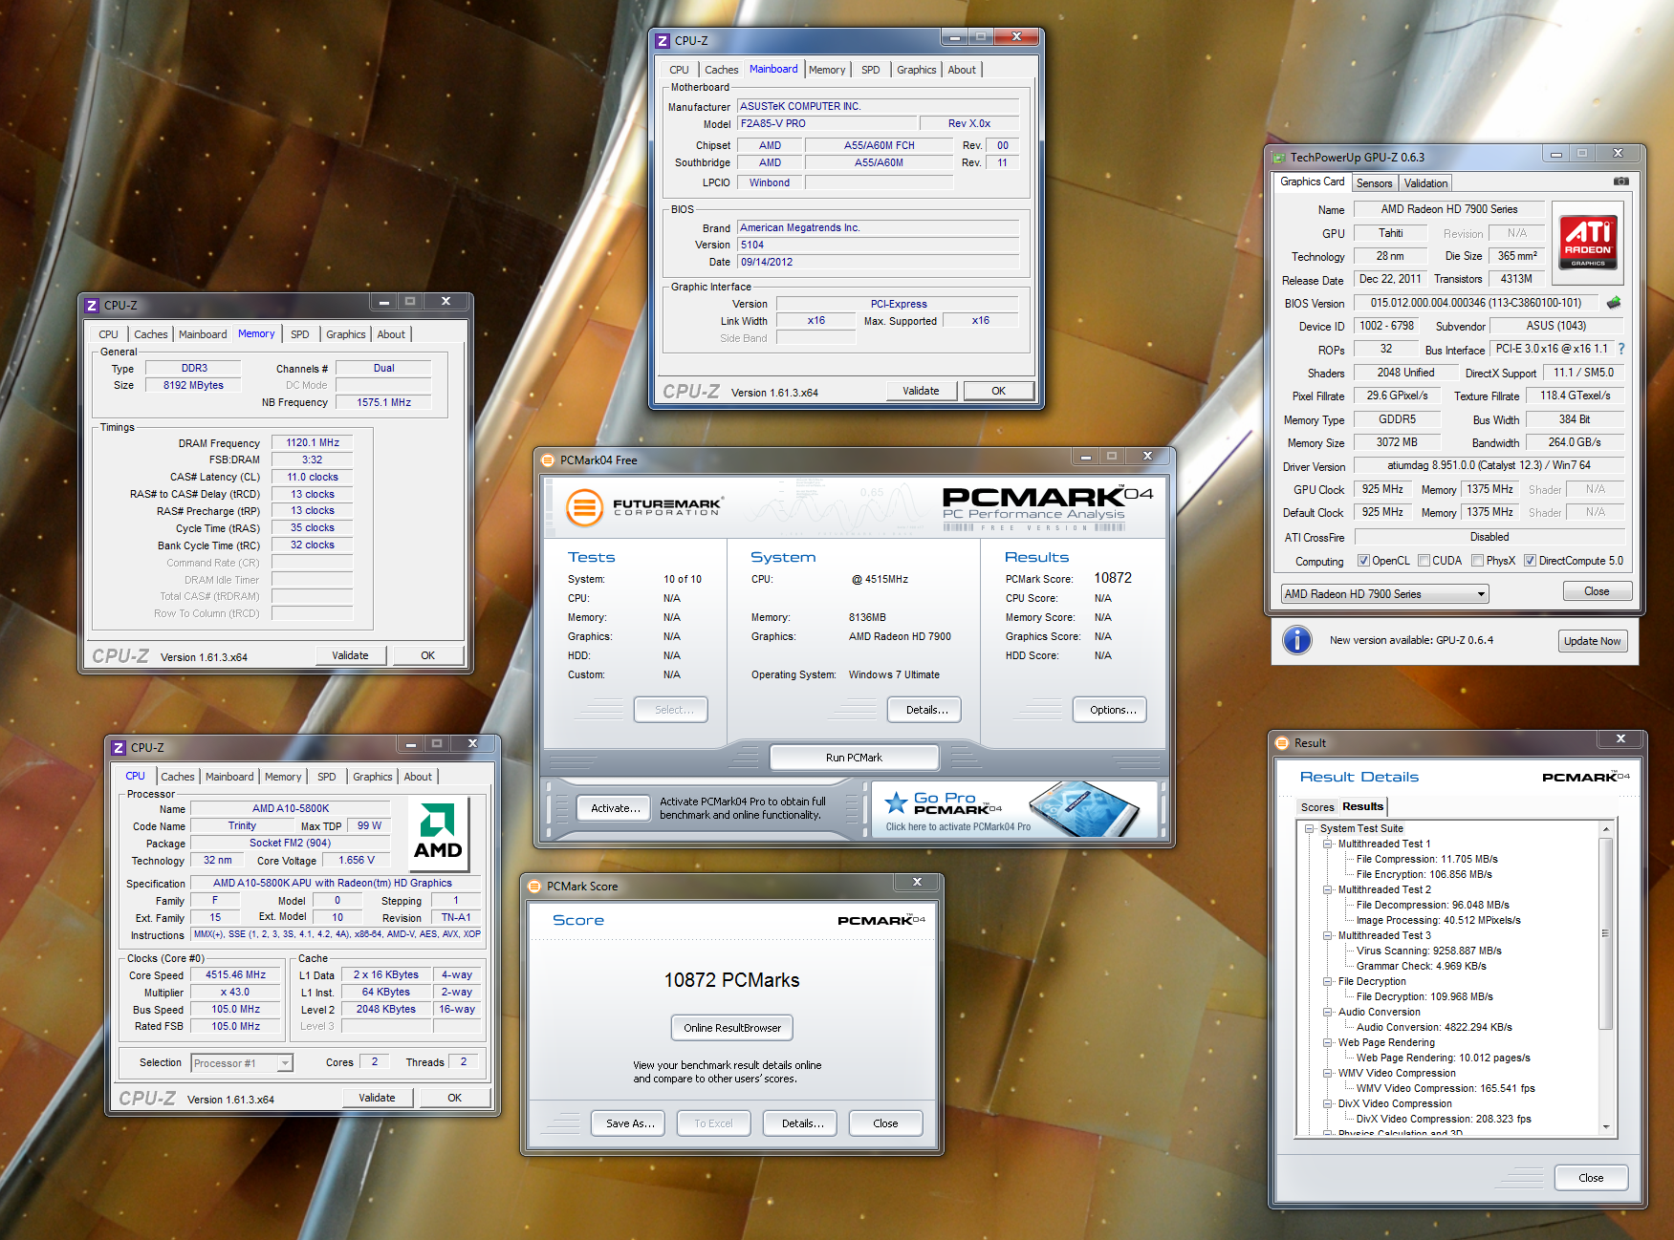Click the CPU-Z Mainboard window title icon
This screenshot has width=1674, height=1240.
click(663, 41)
